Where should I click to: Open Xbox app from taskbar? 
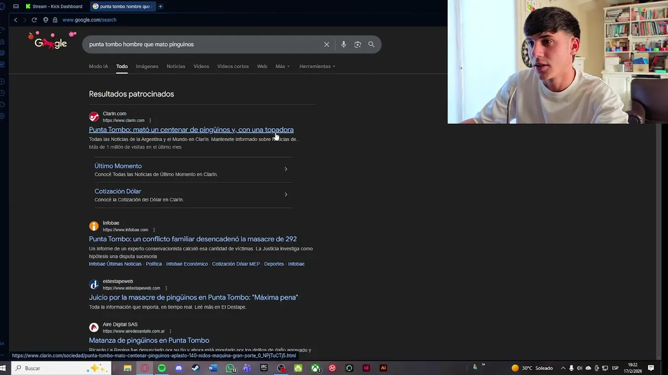coord(315,368)
